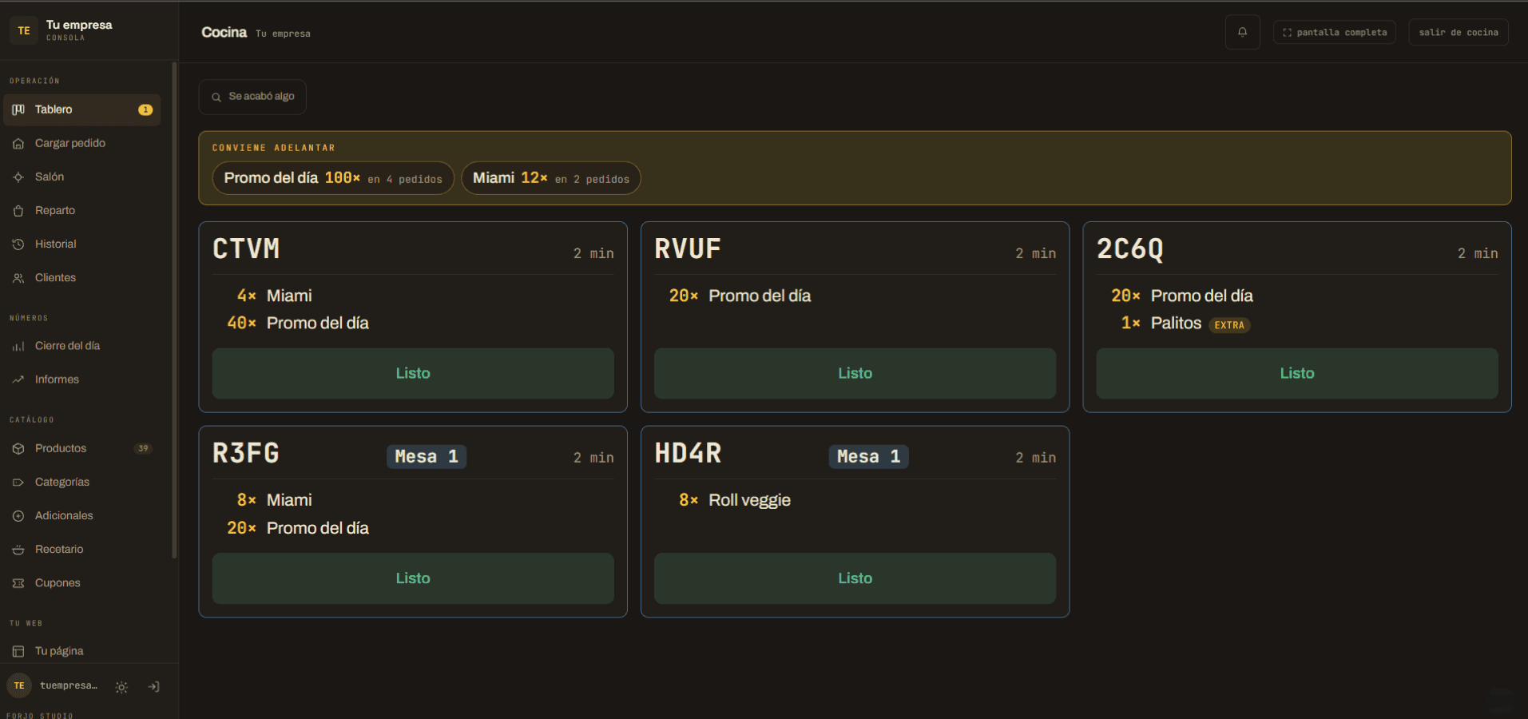Click the EXTRA badge next to Palitos
The height and width of the screenshot is (719, 1528).
click(x=1229, y=325)
